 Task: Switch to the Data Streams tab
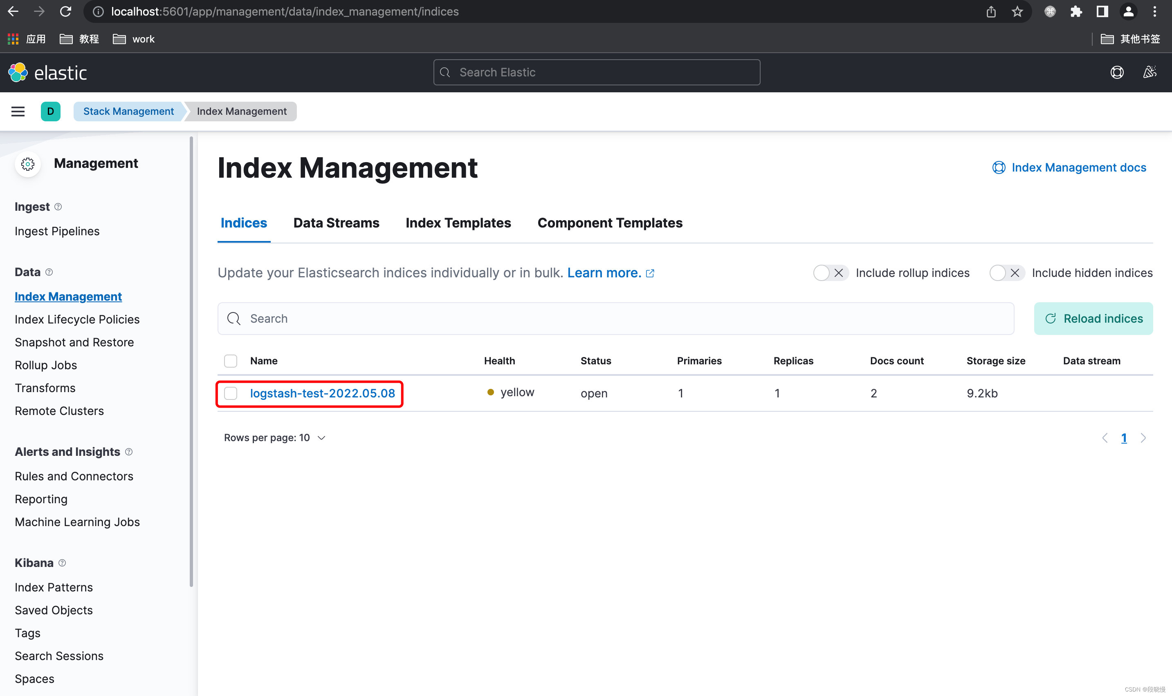pos(336,223)
